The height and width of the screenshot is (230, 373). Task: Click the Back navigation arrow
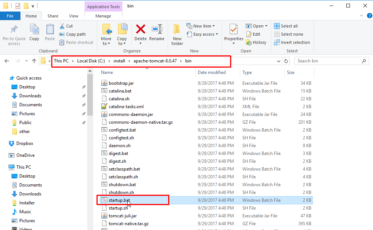(7, 61)
